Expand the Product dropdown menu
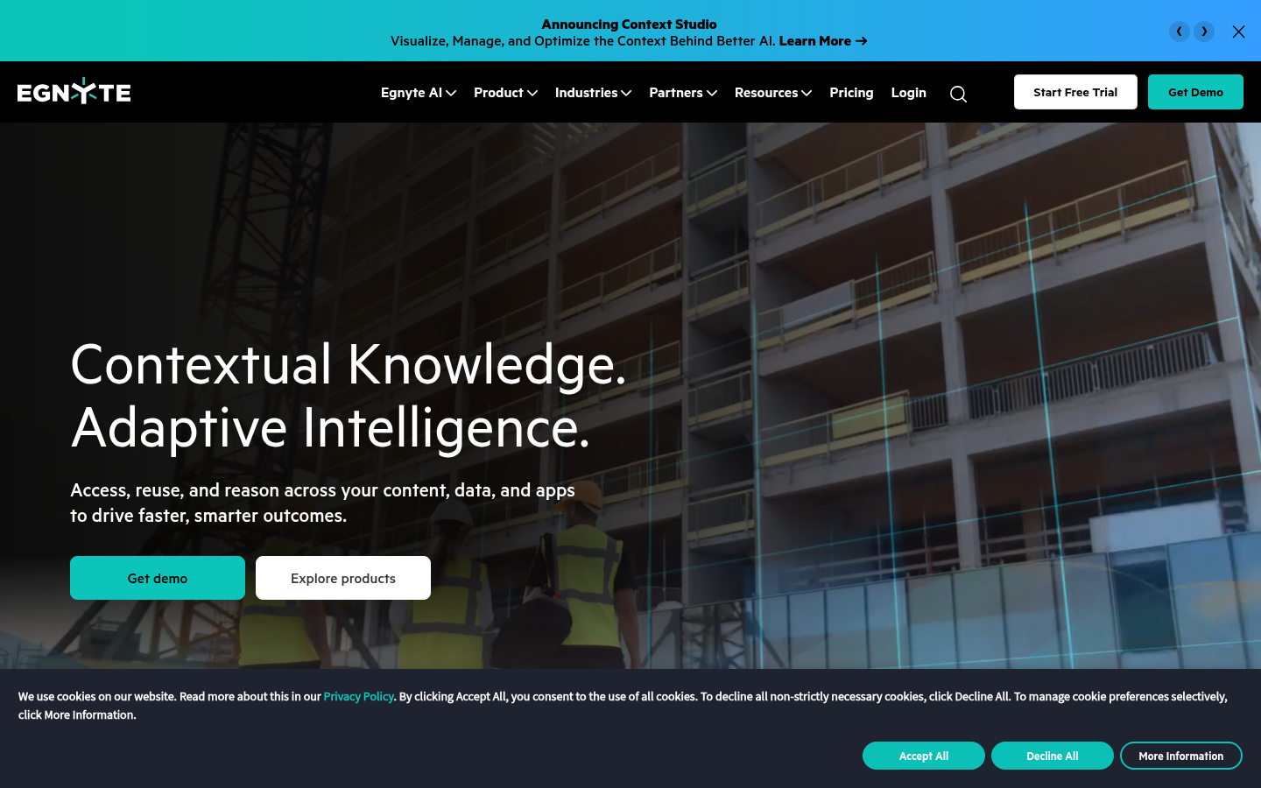 click(x=505, y=93)
